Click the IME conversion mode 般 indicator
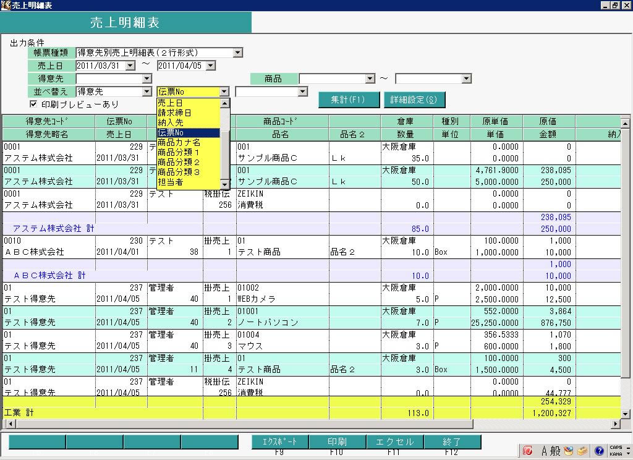The image size is (633, 460). [x=556, y=451]
